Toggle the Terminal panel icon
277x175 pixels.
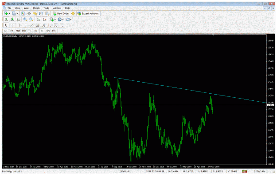[x=41, y=13]
